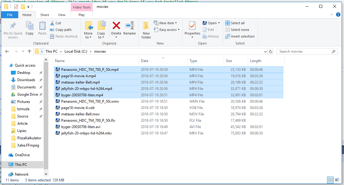Viewport: 344px width, 185px height.
Task: Open the Help question mark icon
Action: click(x=338, y=15)
